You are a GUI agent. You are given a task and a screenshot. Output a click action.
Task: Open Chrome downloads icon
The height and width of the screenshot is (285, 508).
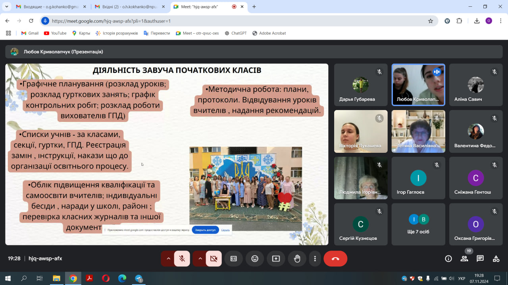click(477, 21)
